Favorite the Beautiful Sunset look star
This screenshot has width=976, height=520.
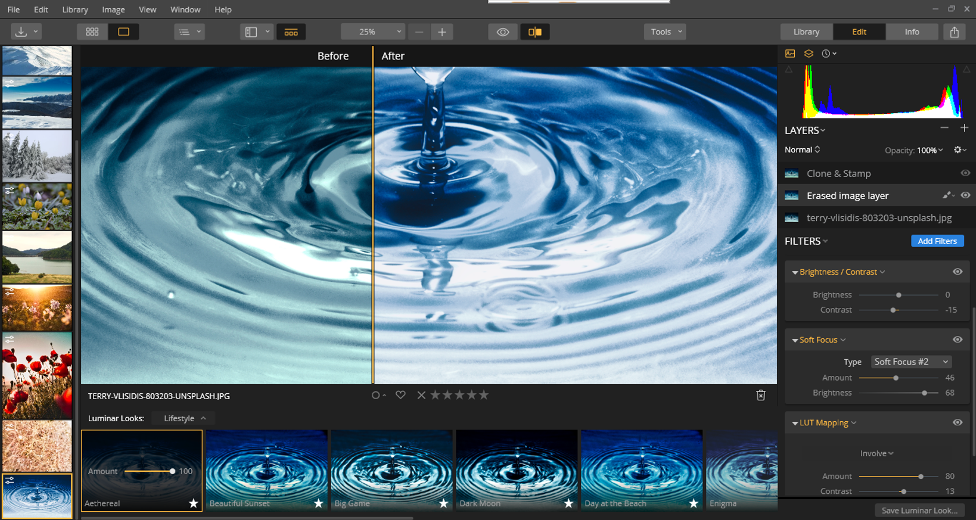(x=318, y=503)
